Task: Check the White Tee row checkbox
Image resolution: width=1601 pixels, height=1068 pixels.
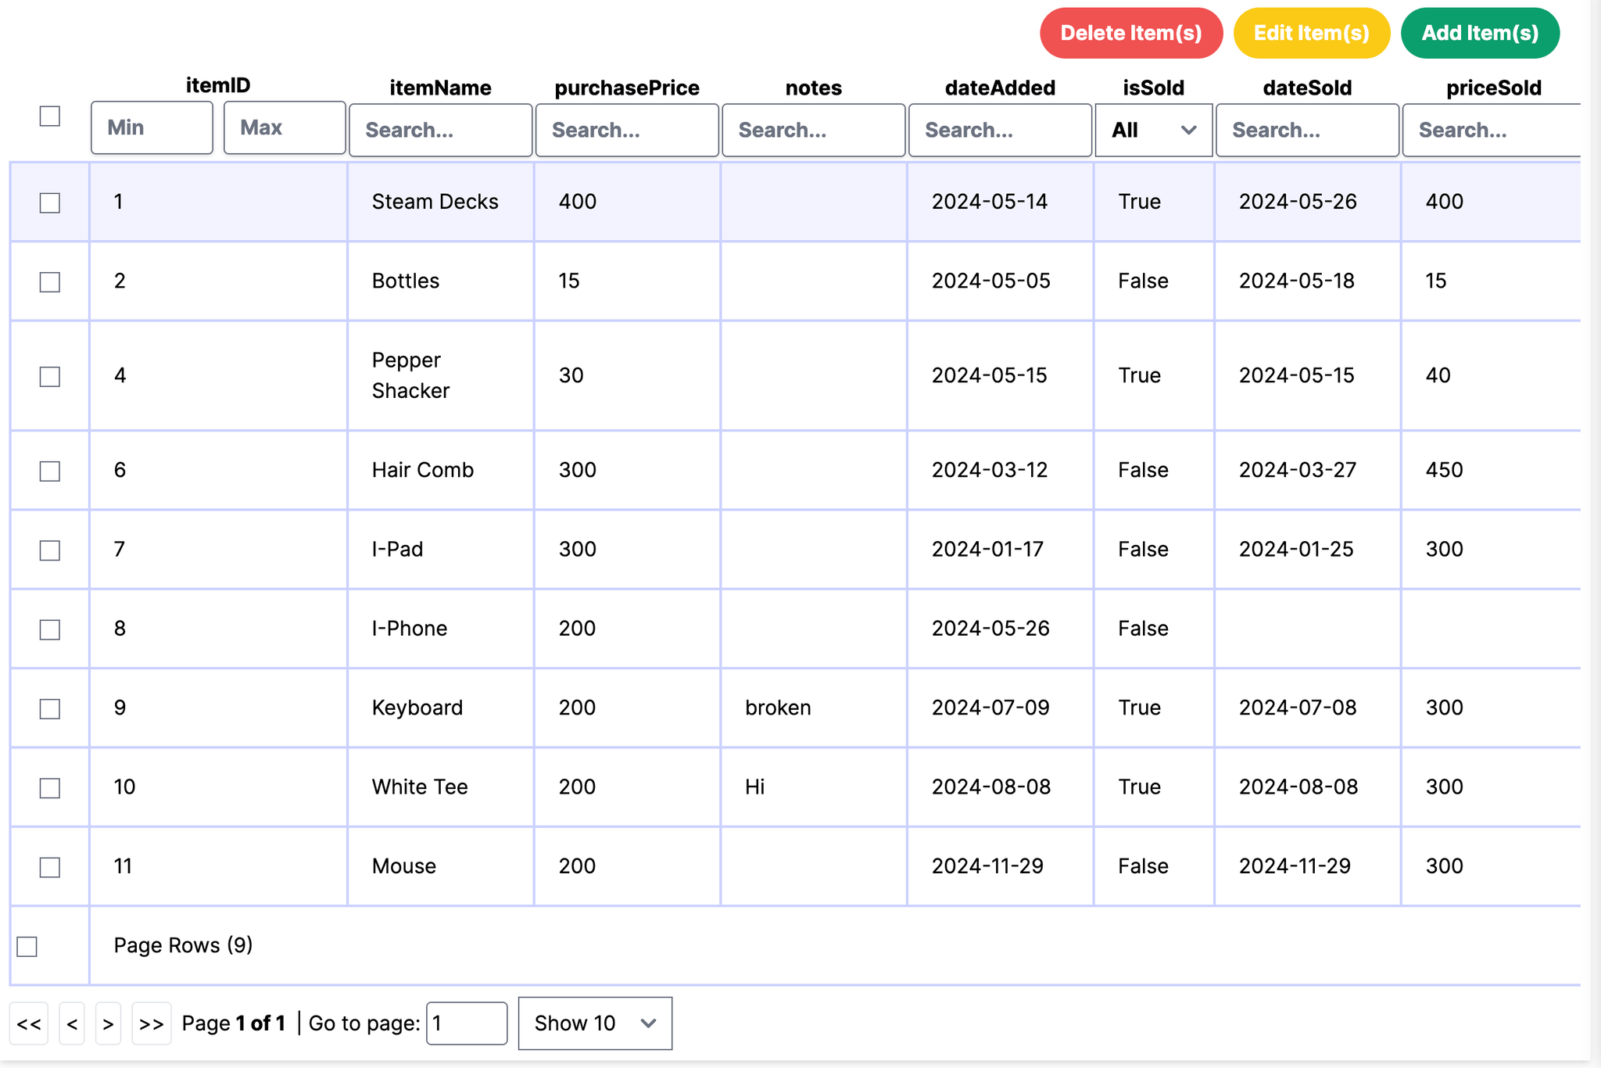Action: [x=50, y=787]
